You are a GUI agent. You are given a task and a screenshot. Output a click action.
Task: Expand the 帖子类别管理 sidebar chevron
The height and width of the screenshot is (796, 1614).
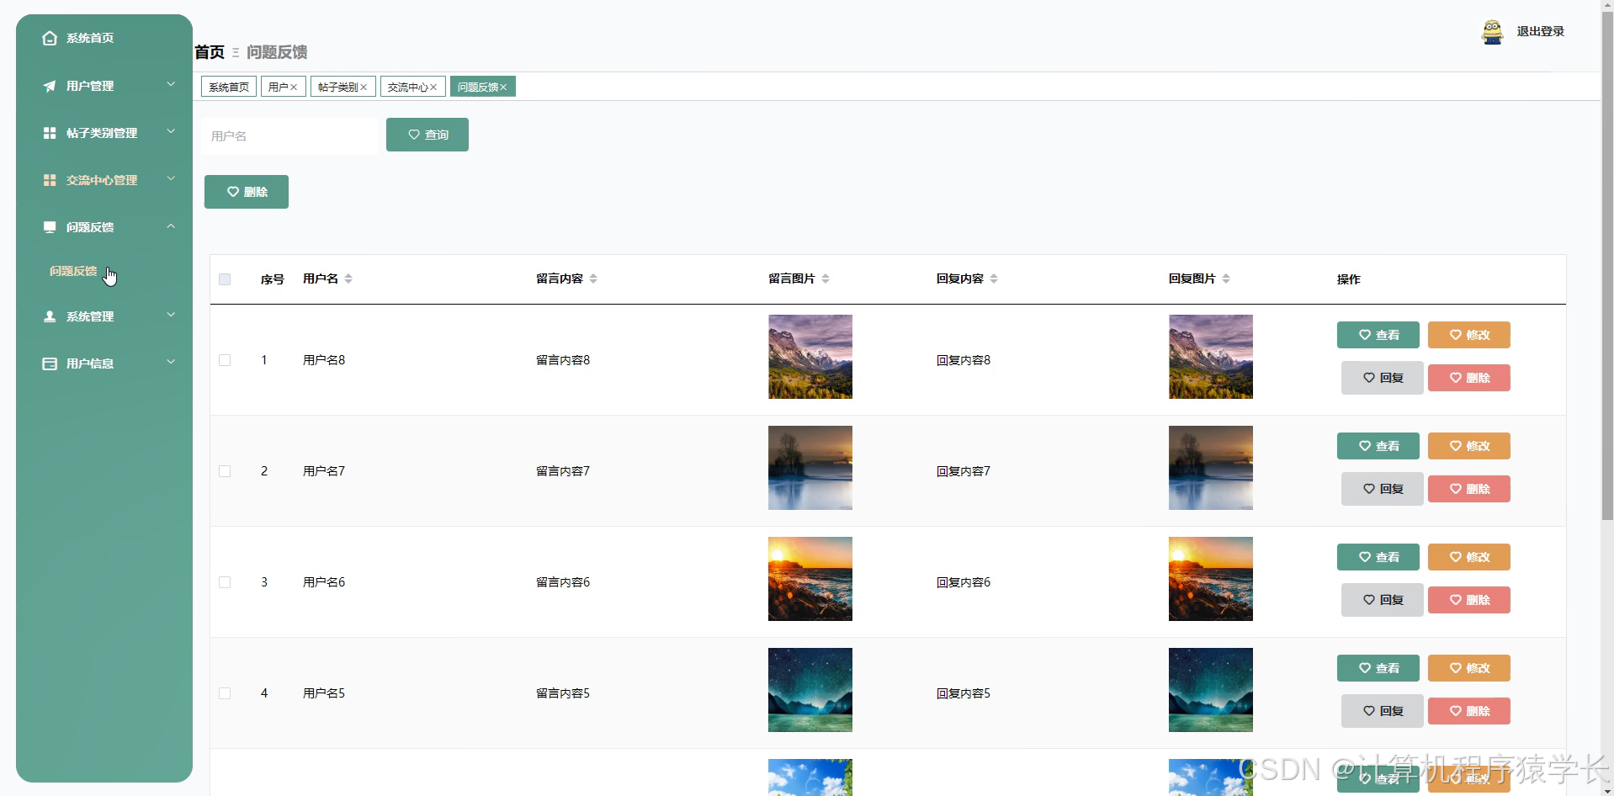coord(171,131)
